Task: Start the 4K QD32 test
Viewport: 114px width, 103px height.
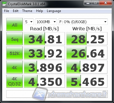Action: [x=15, y=81]
